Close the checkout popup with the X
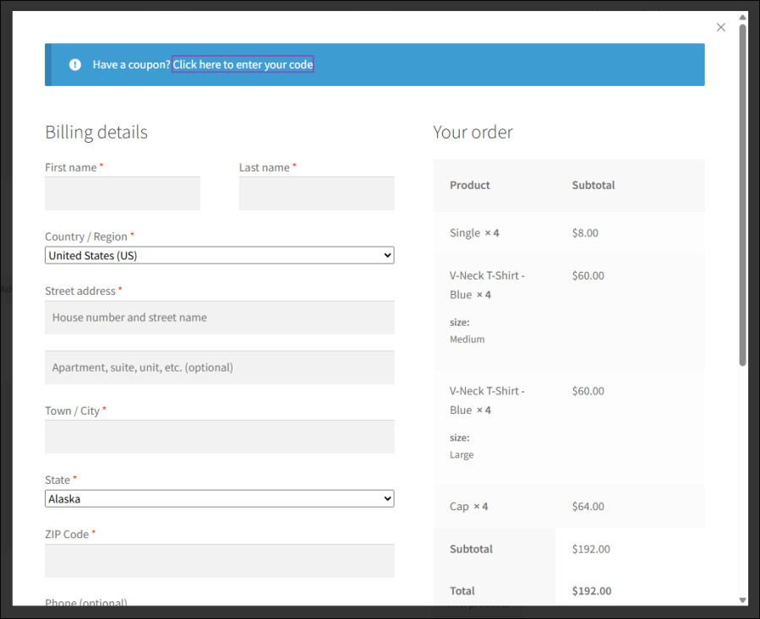Viewport: 760px width, 619px height. [x=720, y=27]
